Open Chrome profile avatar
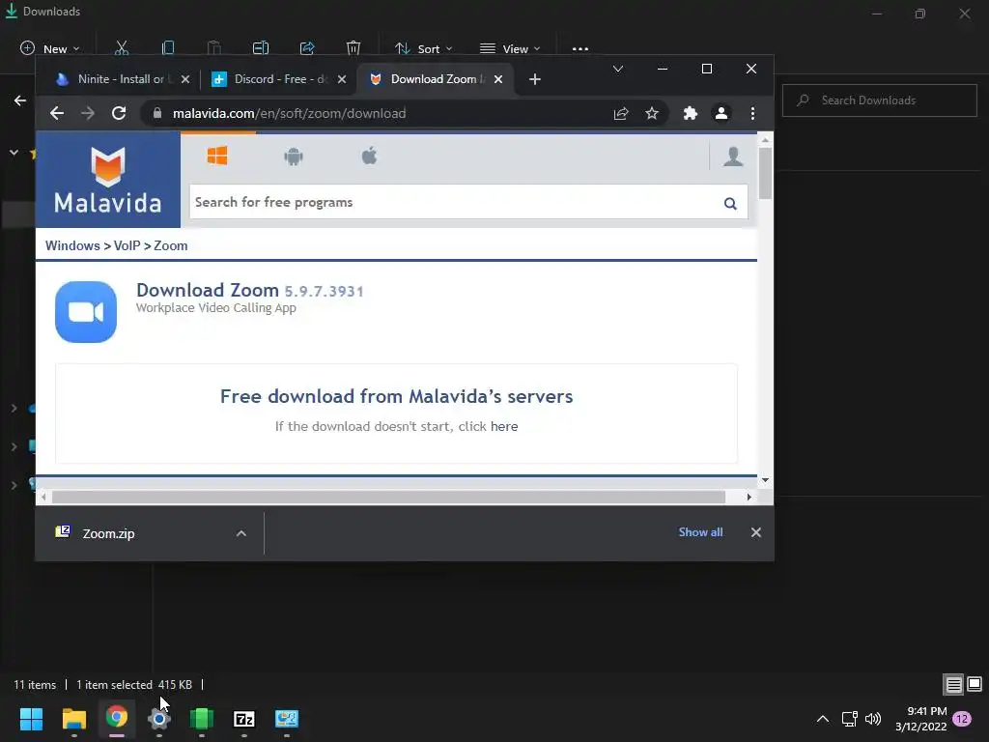This screenshot has width=989, height=742. [x=721, y=114]
